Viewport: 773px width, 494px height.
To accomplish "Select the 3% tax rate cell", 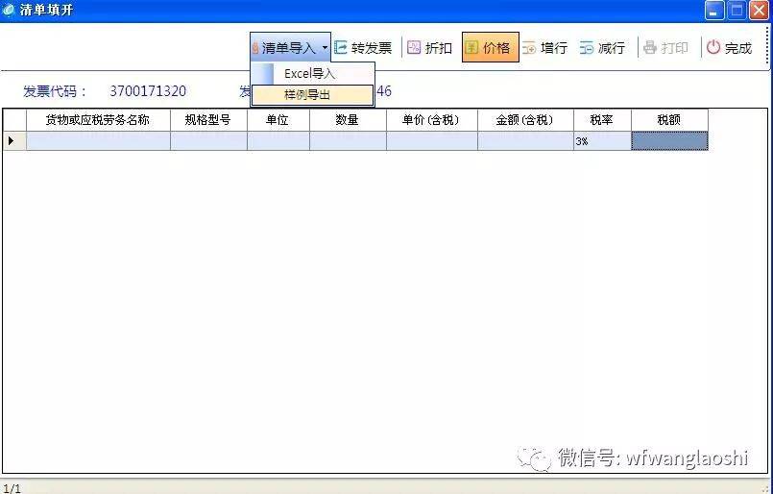I will [602, 141].
